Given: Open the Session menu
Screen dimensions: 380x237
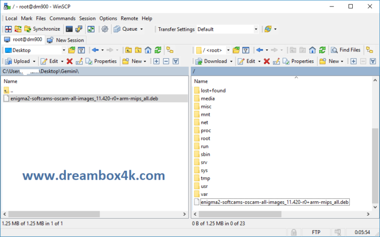Looking at the screenshot, I should click(x=87, y=18).
